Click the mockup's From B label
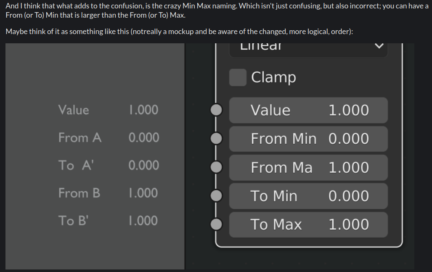 [79, 193]
